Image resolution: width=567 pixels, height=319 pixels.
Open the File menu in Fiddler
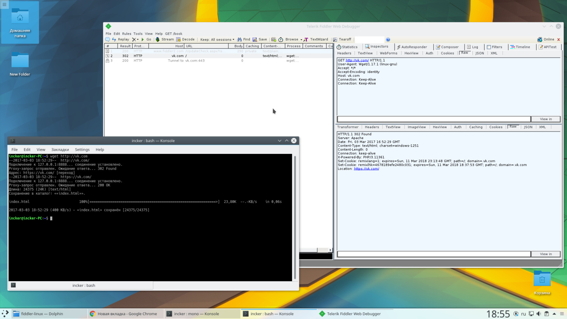pos(108,34)
